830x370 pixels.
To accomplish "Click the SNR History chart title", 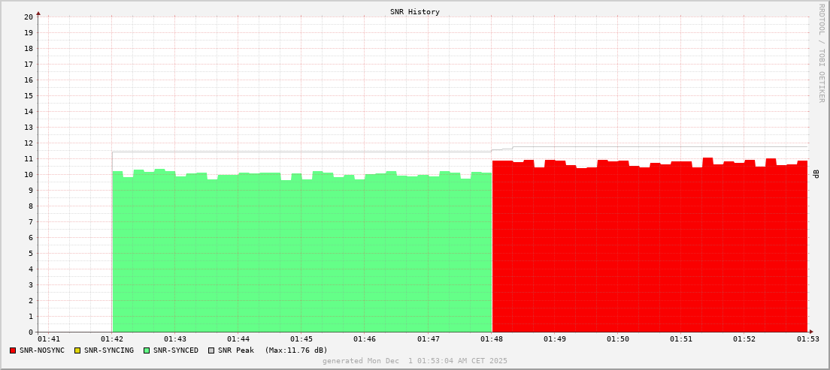I will pyautogui.click(x=415, y=12).
